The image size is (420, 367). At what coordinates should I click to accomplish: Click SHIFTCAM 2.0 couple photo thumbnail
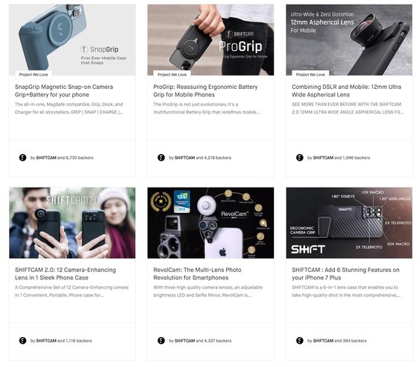pyautogui.click(x=72, y=223)
